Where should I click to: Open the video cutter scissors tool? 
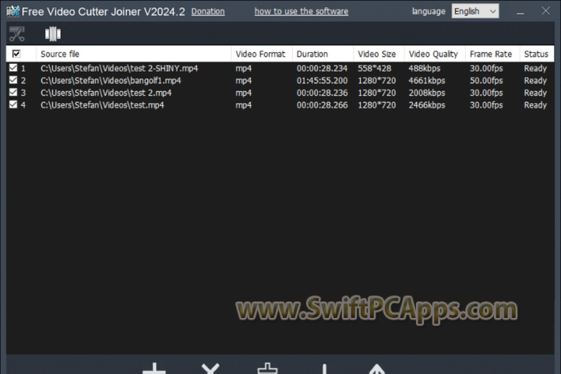[17, 34]
